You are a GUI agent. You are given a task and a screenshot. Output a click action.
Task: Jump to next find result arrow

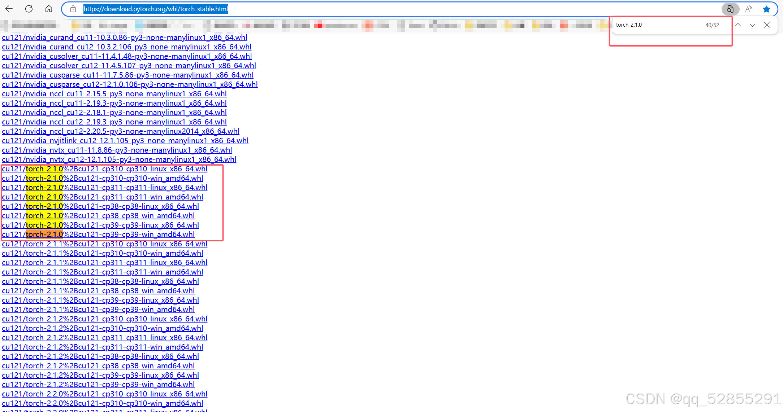coord(752,25)
